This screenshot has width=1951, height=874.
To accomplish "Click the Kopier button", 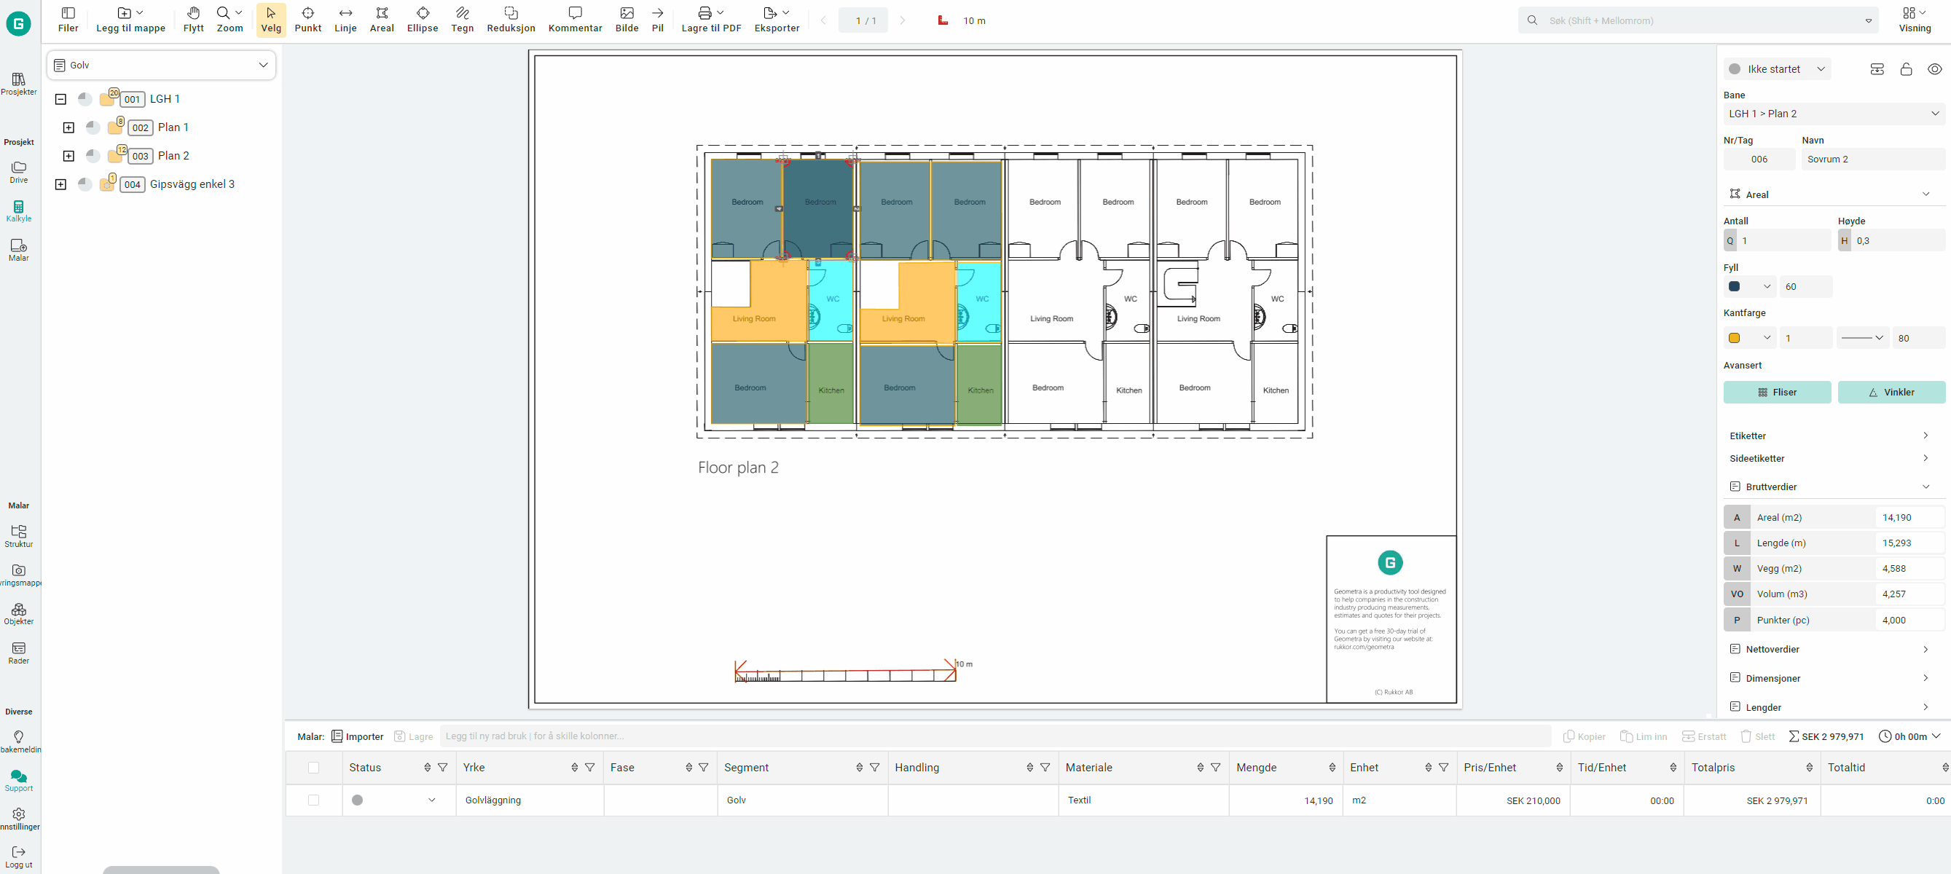I will (x=1584, y=736).
